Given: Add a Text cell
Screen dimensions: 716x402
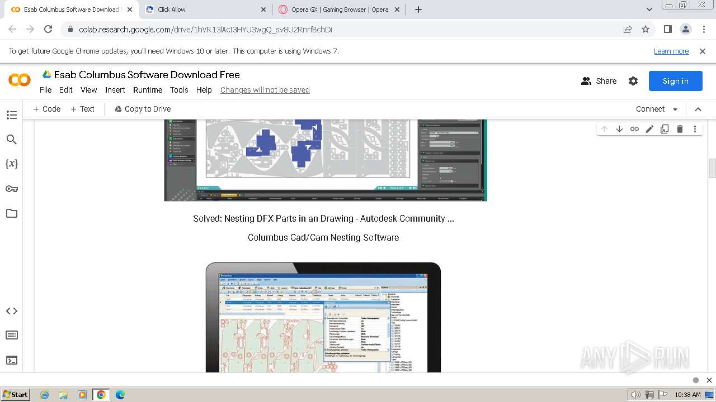Looking at the screenshot, I should 82,109.
